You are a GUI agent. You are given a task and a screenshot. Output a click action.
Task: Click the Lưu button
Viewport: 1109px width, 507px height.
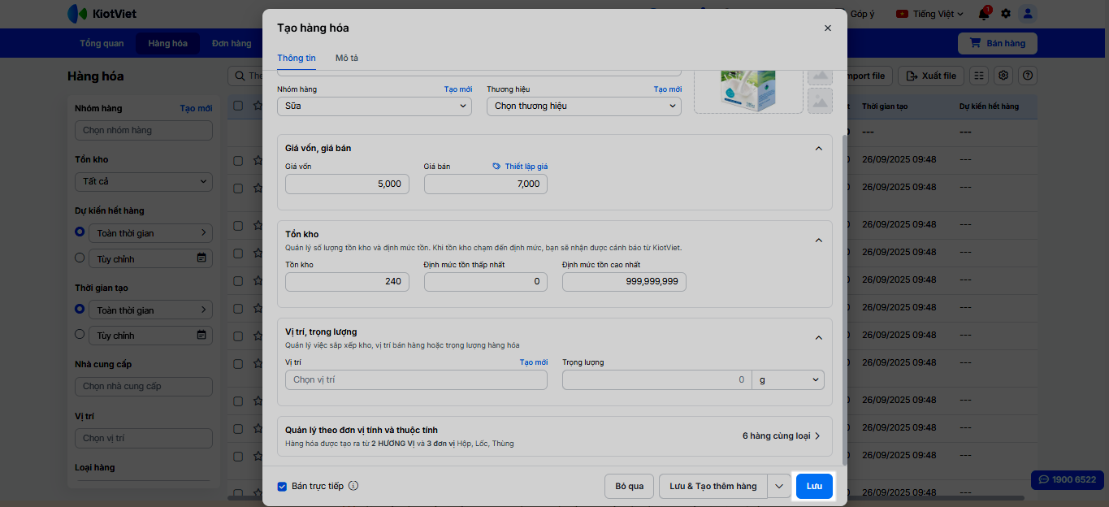(x=814, y=486)
